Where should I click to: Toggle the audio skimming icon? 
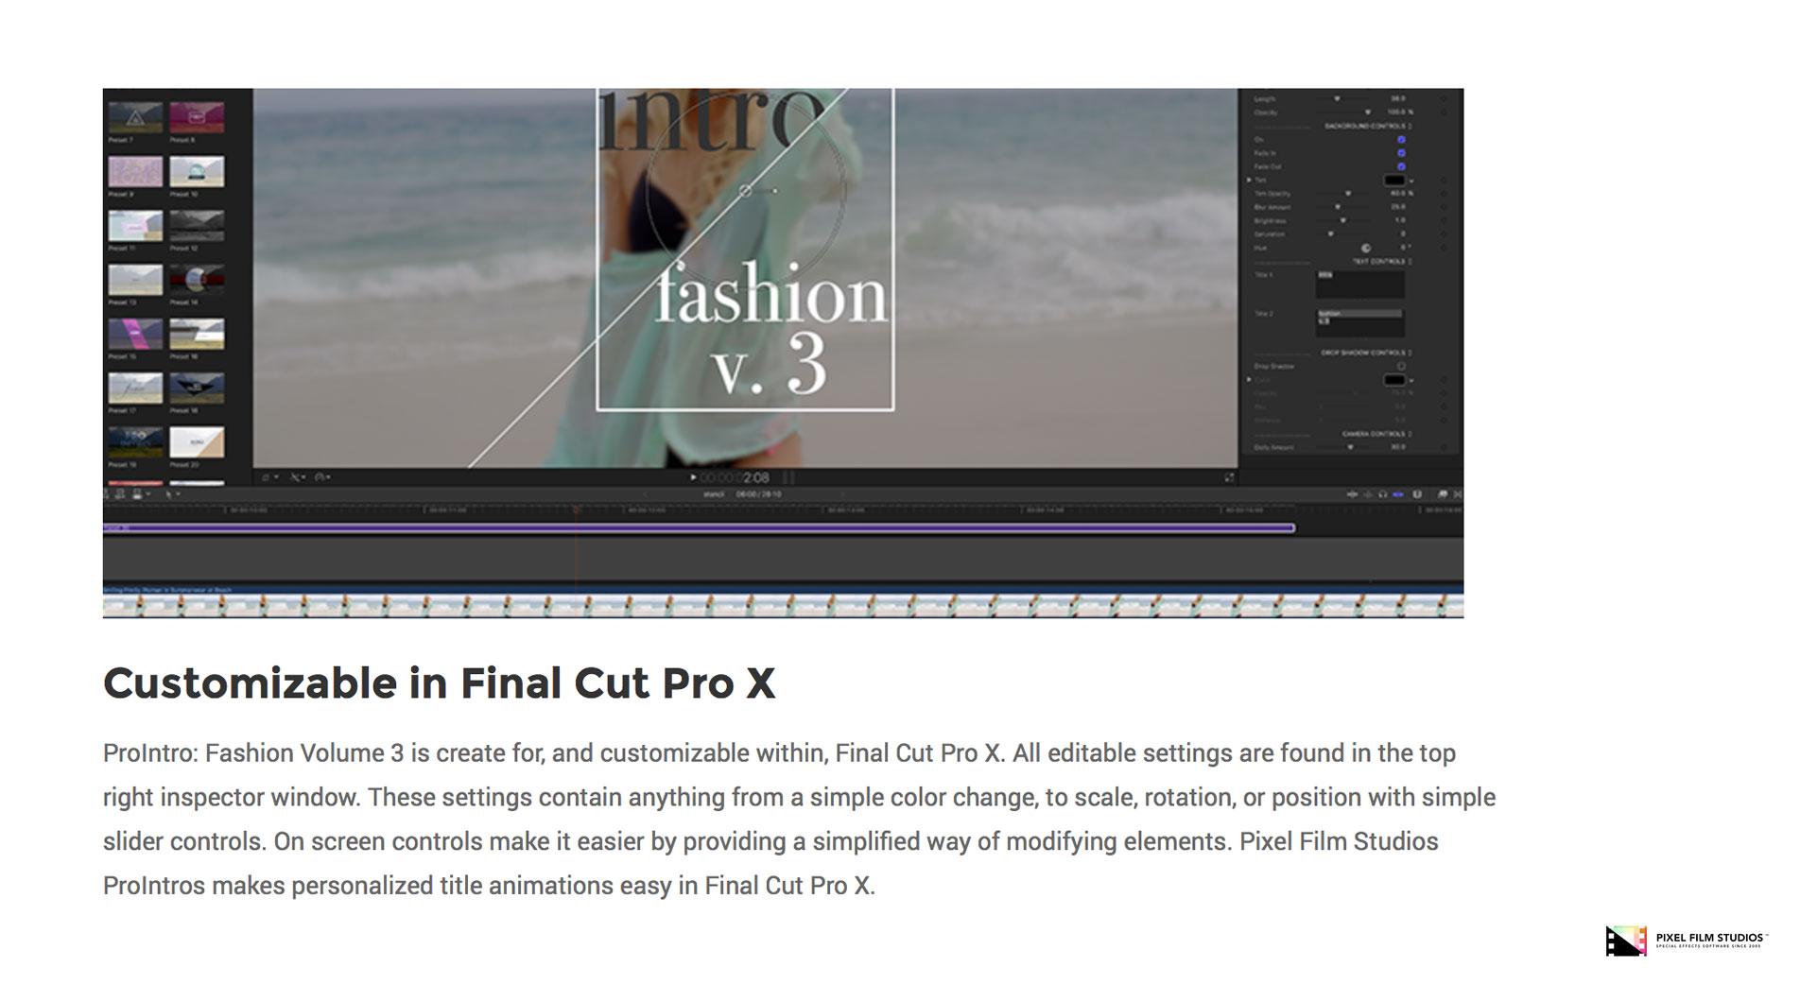click(x=1367, y=494)
